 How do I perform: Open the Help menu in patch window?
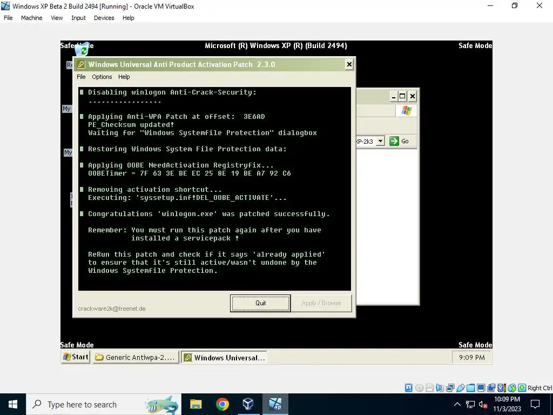click(x=124, y=77)
